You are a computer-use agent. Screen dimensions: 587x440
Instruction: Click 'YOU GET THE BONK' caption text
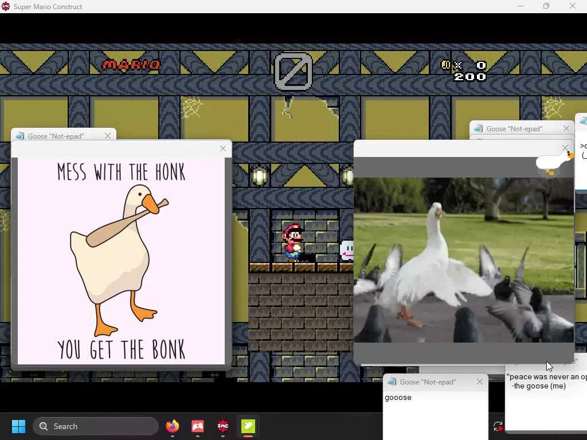[x=122, y=349]
